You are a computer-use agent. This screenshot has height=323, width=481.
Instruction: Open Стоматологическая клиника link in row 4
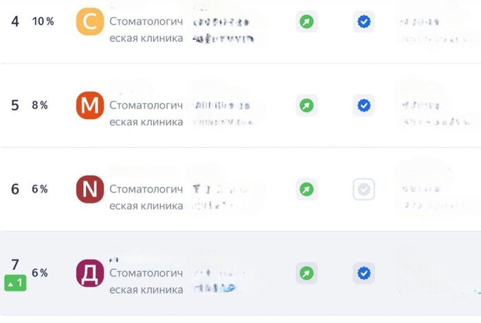click(146, 30)
